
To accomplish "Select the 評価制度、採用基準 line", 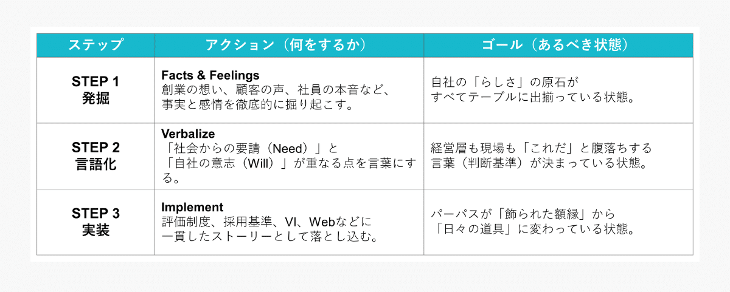I will tap(266, 222).
